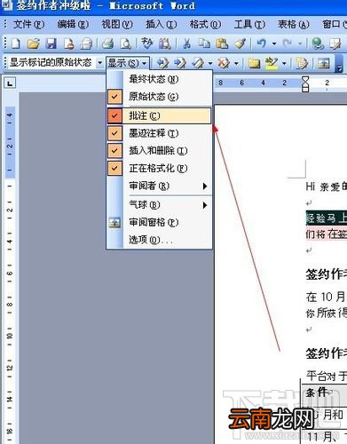Viewport: 347px width, 444px height.
Task: Click the Highlight pen icon
Action: [x=272, y=63]
